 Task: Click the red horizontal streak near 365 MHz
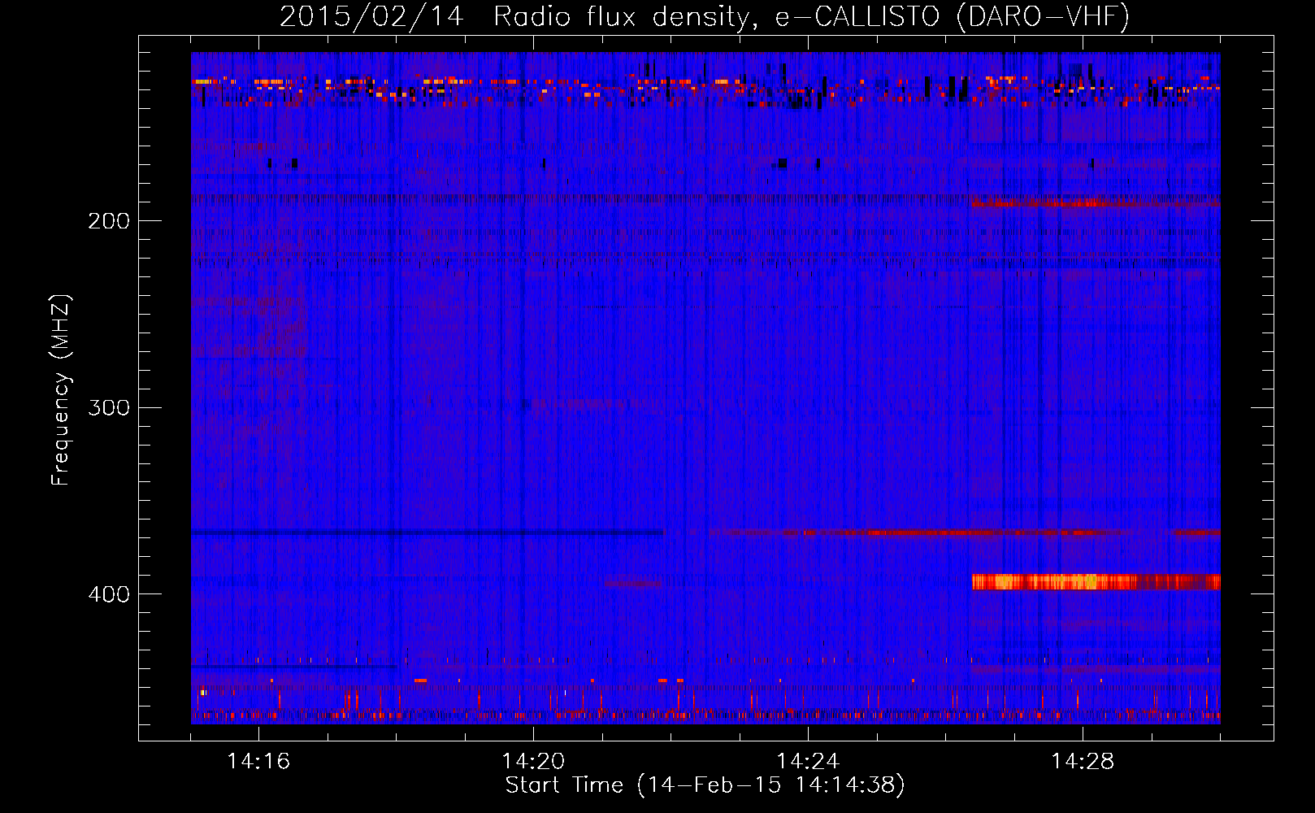[963, 533]
